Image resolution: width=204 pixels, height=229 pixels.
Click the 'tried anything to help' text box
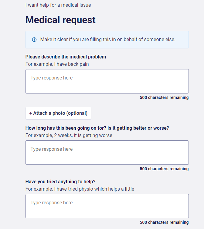tap(107, 206)
